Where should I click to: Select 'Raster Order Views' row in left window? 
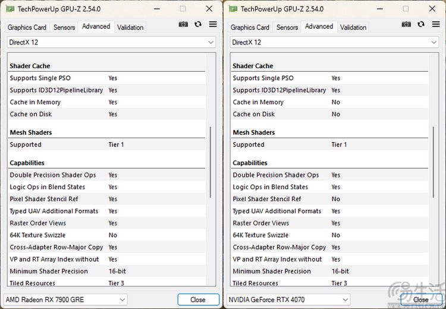click(x=106, y=223)
